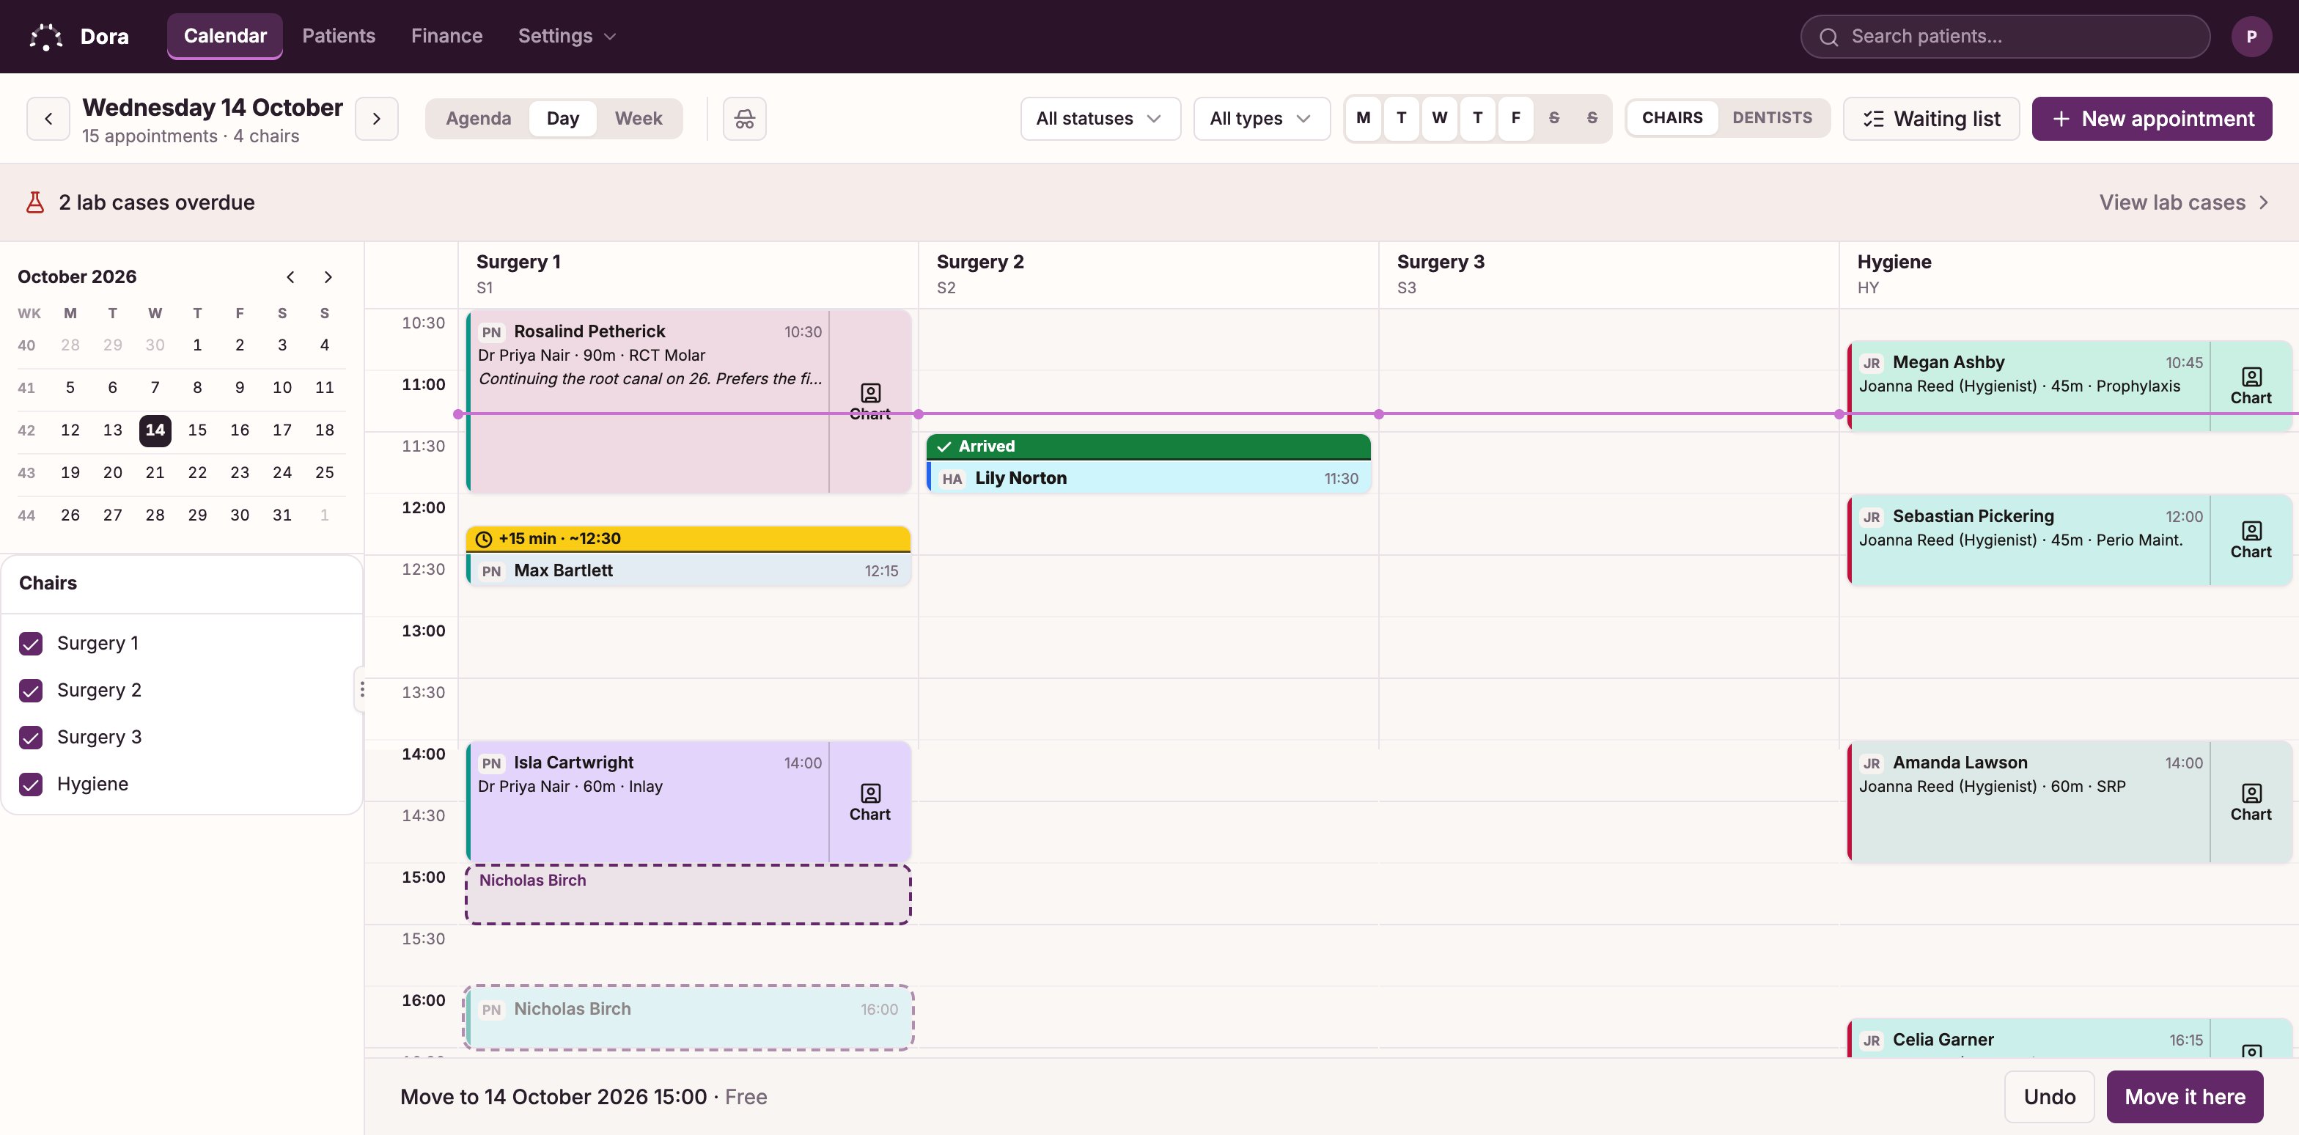This screenshot has width=2299, height=1135.
Task: Go to next day arrow
Action: click(377, 119)
